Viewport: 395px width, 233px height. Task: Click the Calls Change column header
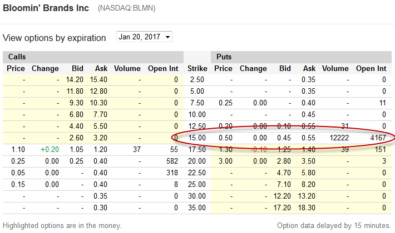[45, 69]
